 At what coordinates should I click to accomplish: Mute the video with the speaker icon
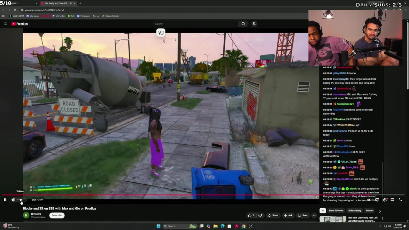13,200
